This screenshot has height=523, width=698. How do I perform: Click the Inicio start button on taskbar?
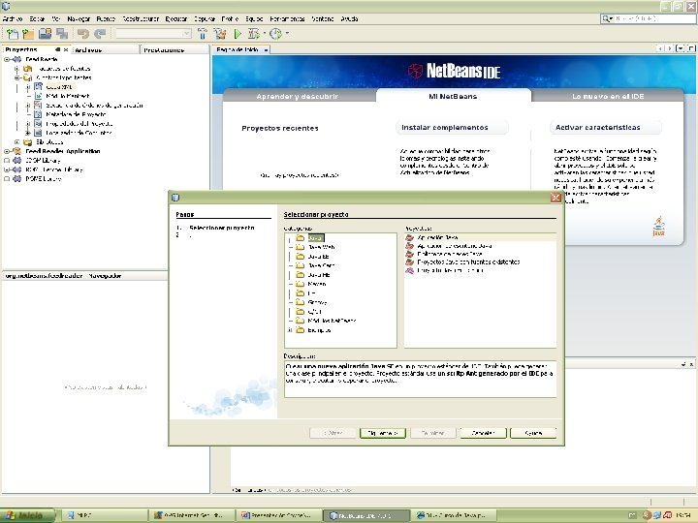click(x=27, y=515)
